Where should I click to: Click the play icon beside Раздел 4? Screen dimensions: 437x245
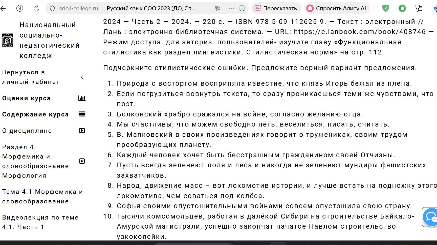click(x=82, y=161)
